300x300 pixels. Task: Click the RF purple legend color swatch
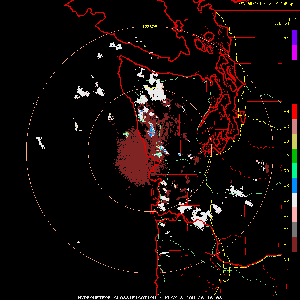[x=294, y=37]
